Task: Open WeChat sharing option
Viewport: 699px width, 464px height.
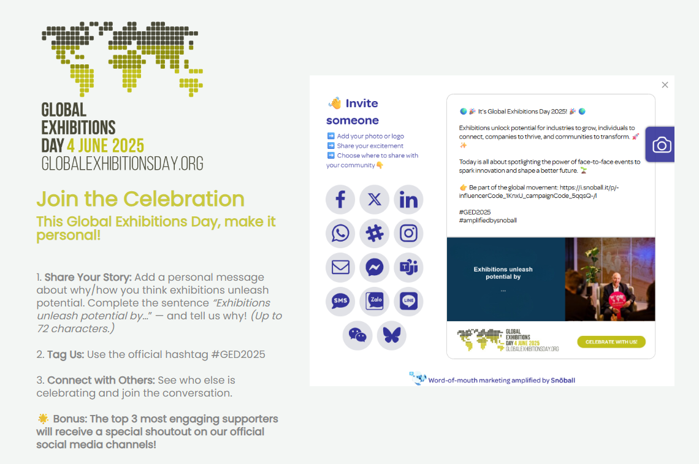Action: click(x=357, y=335)
